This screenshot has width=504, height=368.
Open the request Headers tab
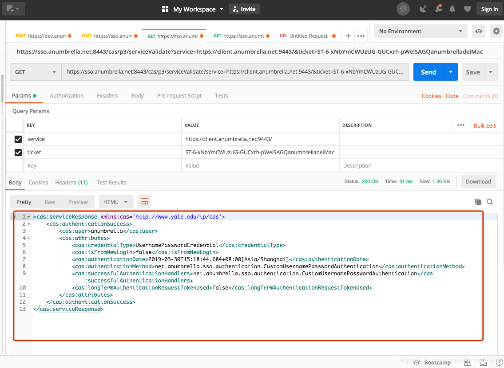[107, 96]
